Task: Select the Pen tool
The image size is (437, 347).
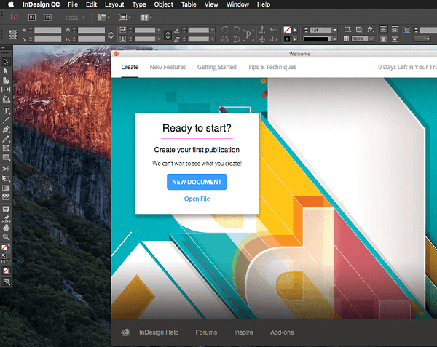Action: pyautogui.click(x=6, y=129)
